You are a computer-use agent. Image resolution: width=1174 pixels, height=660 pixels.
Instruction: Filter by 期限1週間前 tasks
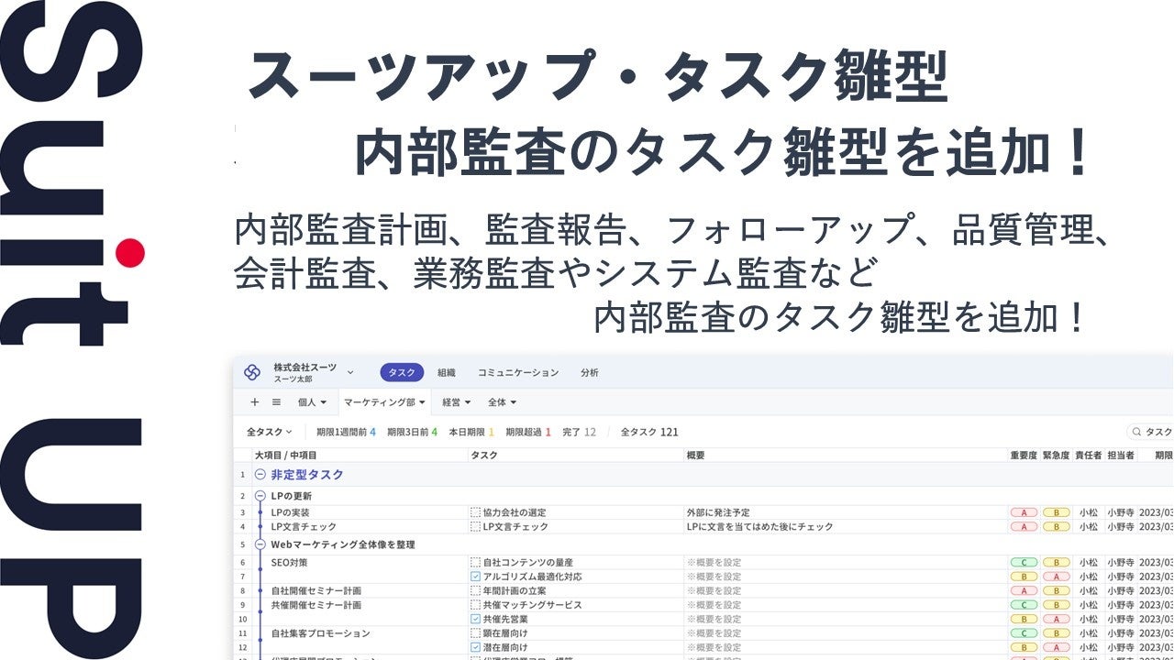point(346,432)
